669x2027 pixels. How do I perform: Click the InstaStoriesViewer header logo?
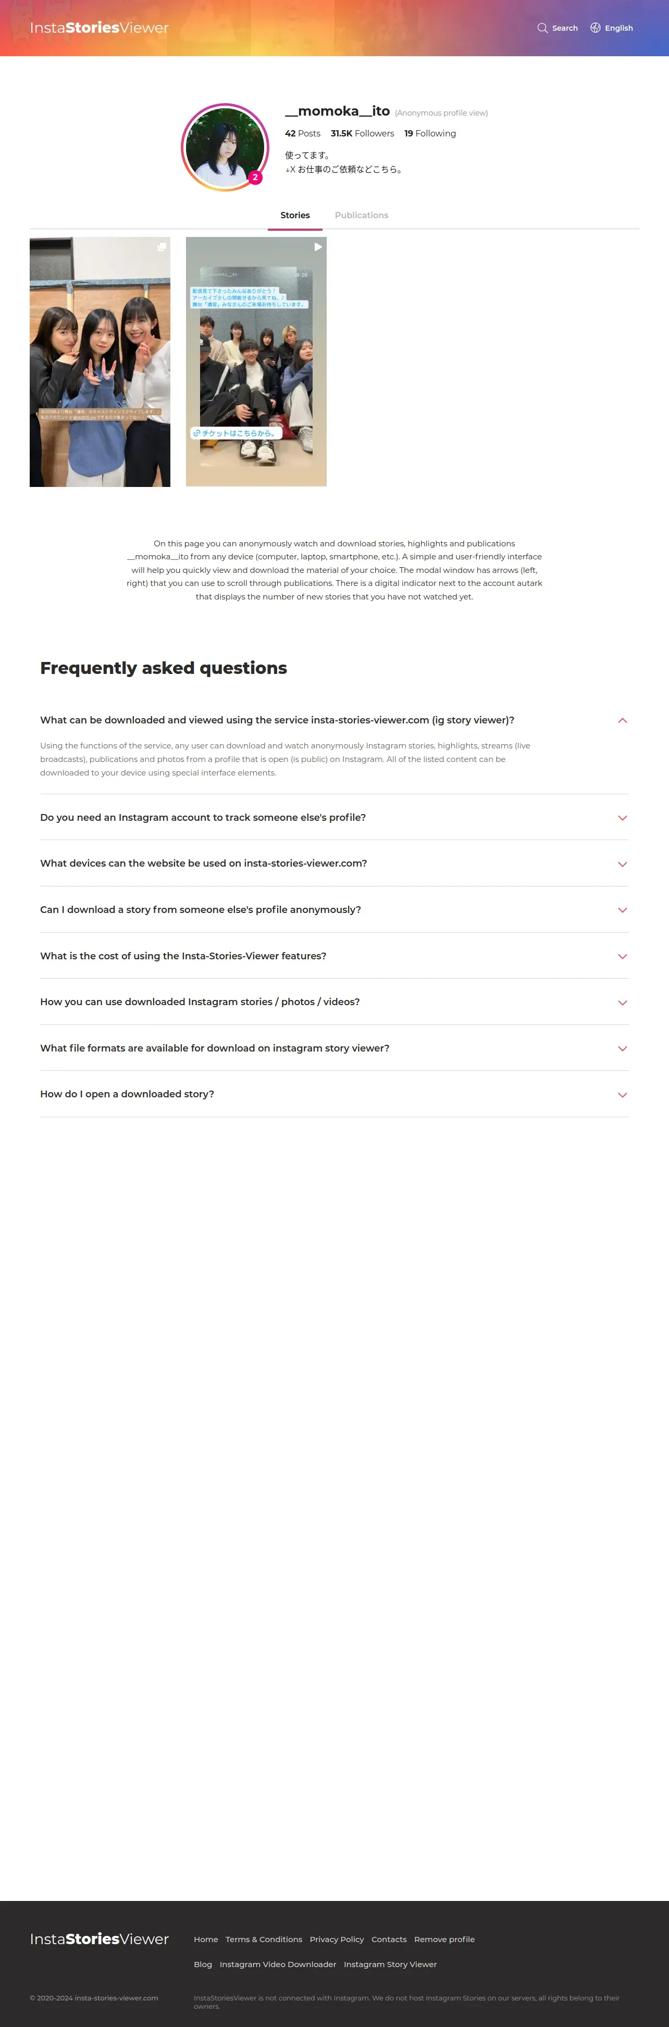coord(99,28)
